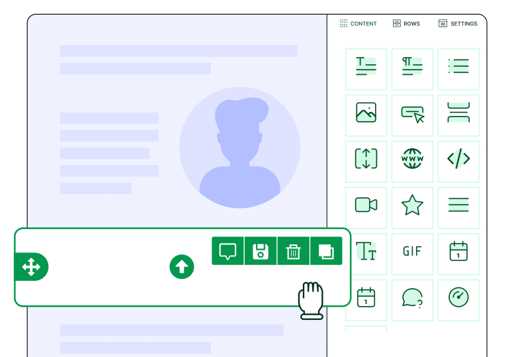Screen dimensions: 508x357
Task: Choose the HTML code block tile
Action: click(458, 159)
